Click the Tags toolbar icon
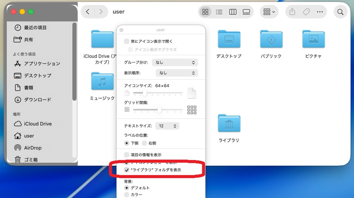 click(306, 12)
